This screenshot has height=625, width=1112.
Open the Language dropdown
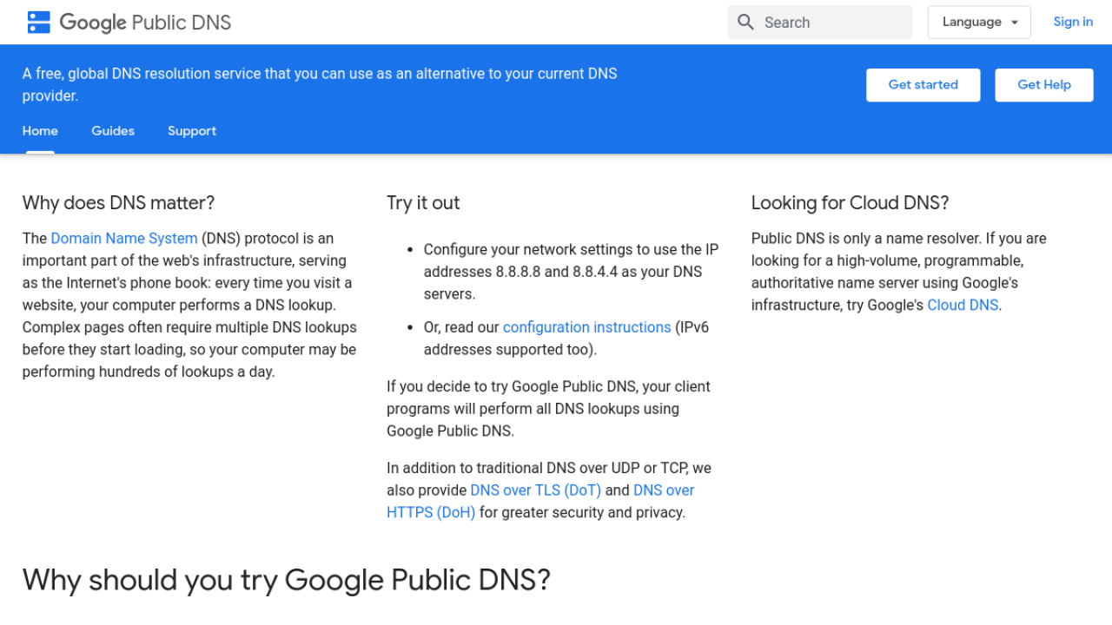point(971,23)
